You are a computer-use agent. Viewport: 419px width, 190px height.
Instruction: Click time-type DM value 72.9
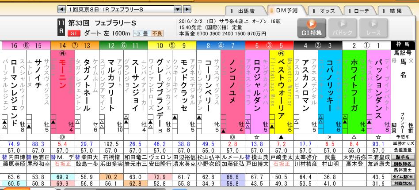160,177
